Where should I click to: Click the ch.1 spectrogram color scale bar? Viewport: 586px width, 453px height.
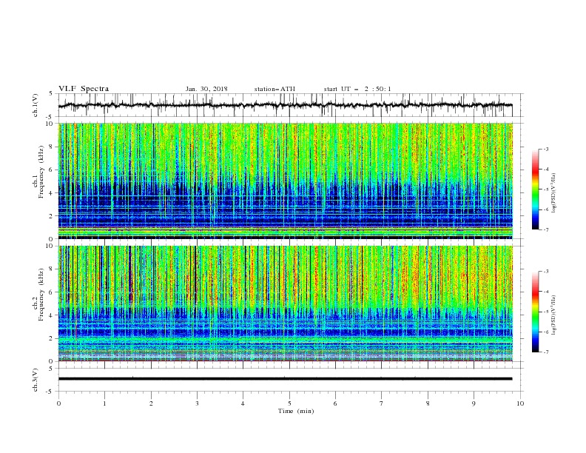point(536,189)
